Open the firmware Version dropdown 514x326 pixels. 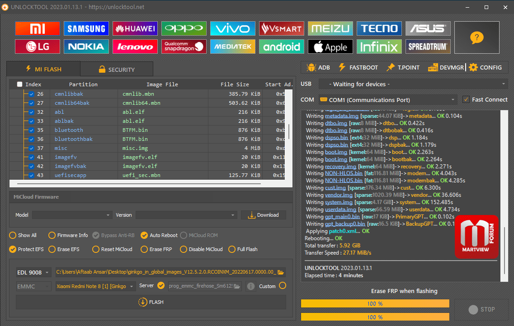186,215
